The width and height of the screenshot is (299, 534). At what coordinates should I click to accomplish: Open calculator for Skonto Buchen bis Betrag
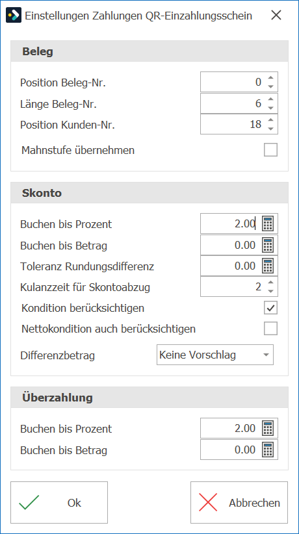tap(268, 245)
